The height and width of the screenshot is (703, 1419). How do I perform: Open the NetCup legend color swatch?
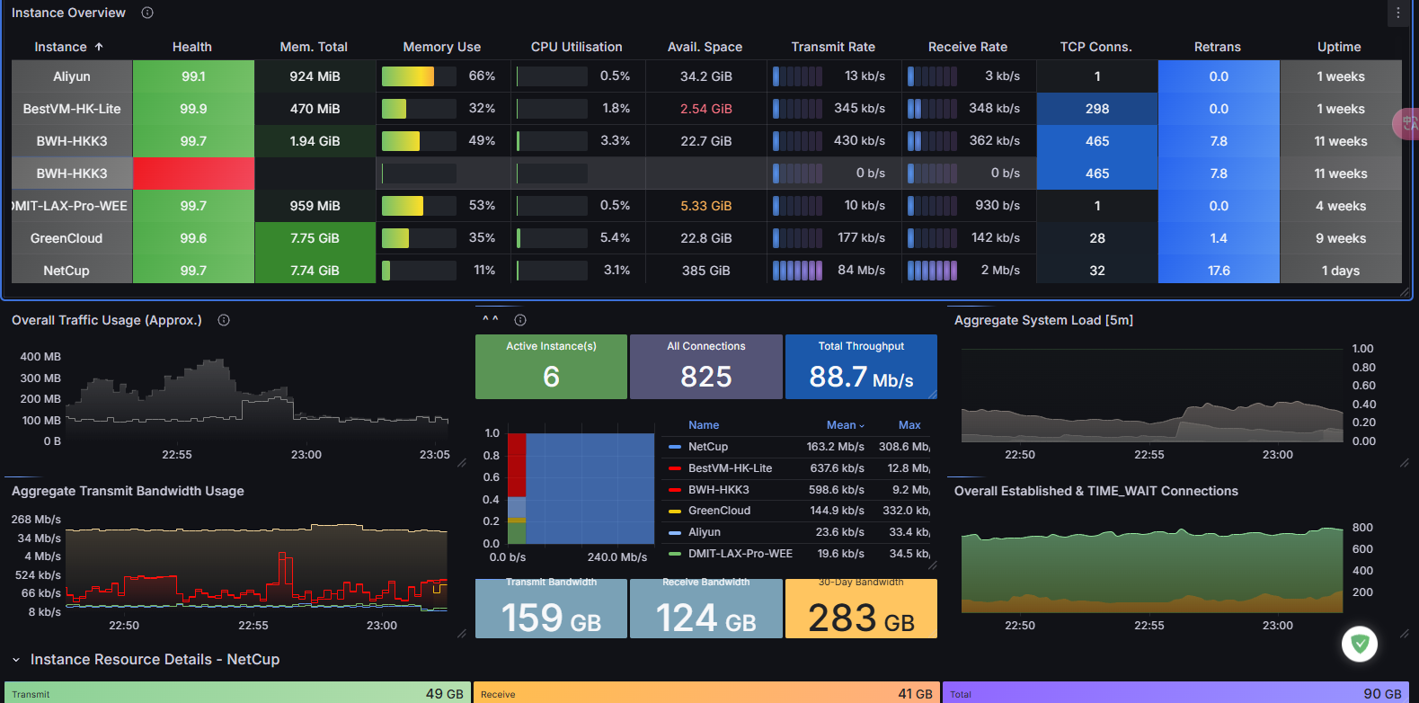pyautogui.click(x=675, y=447)
